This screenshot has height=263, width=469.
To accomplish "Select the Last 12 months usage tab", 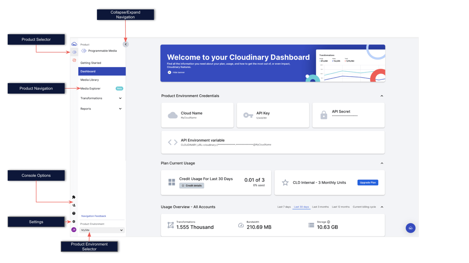I will [341, 207].
